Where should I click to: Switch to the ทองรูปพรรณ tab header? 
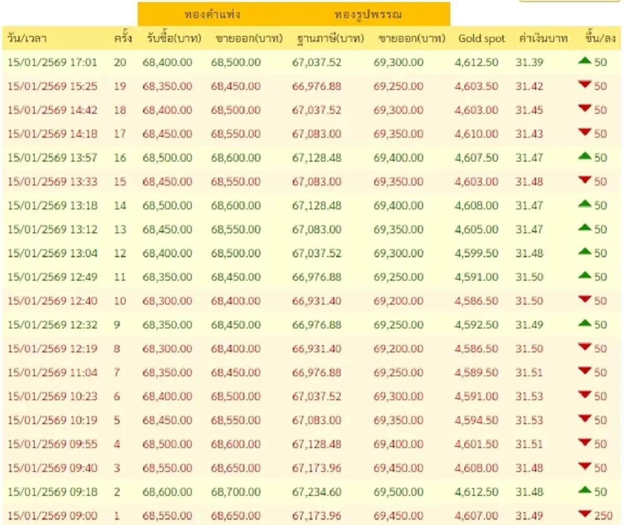coord(368,15)
